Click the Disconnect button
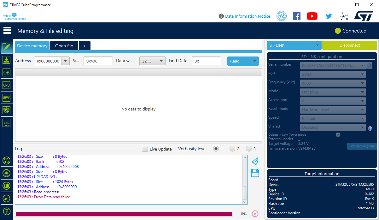 [x=349, y=45]
